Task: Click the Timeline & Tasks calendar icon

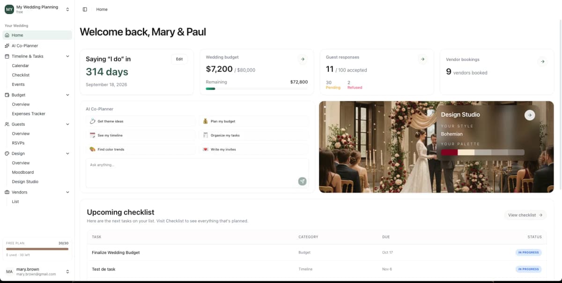Action: (7, 56)
